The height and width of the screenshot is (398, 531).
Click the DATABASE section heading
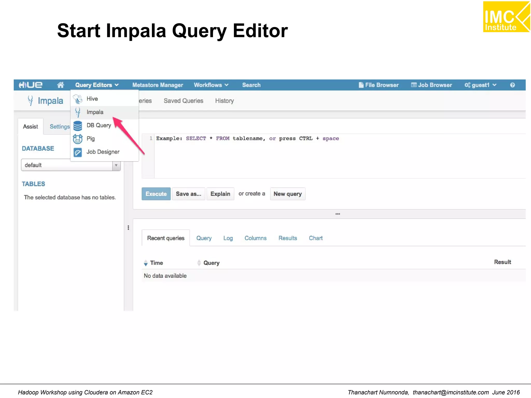[x=38, y=148]
